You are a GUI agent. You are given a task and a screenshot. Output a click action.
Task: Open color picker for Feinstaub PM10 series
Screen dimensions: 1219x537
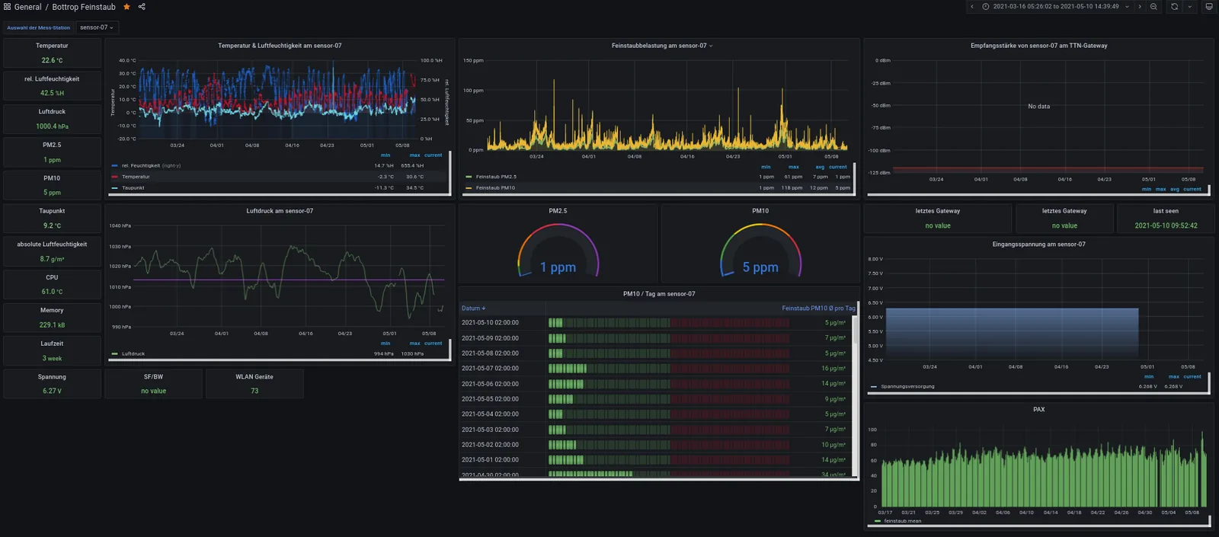469,188
